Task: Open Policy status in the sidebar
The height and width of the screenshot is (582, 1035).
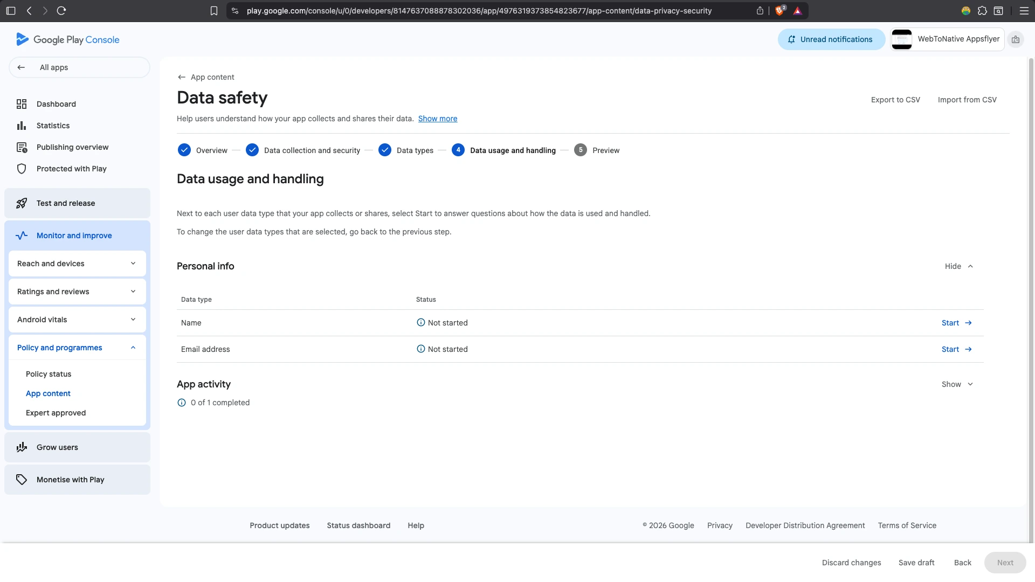Action: point(49,374)
